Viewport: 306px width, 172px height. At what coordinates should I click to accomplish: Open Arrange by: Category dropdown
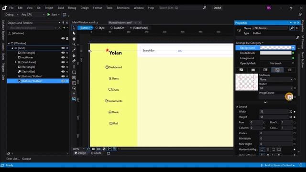point(250,43)
